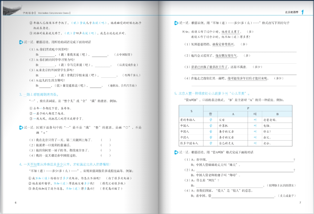Mark the answer bracket for 他说着一口流利的普通话
The width and height of the screenshot is (314, 214).
pyautogui.click(x=106, y=145)
